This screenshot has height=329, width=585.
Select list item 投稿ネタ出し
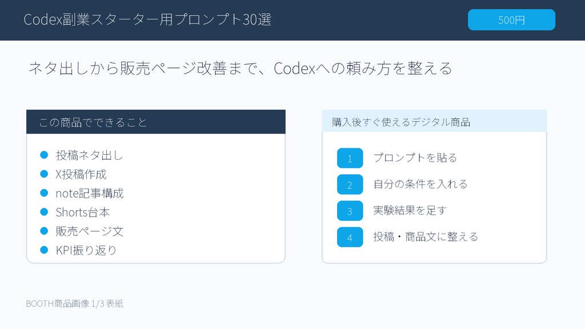(x=89, y=155)
